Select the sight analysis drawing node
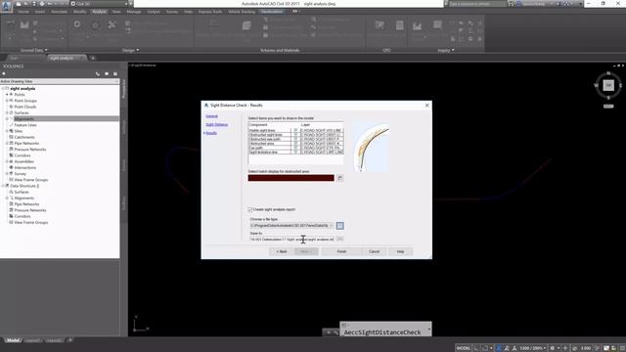Viewport: 626px width, 352px height. [x=22, y=89]
